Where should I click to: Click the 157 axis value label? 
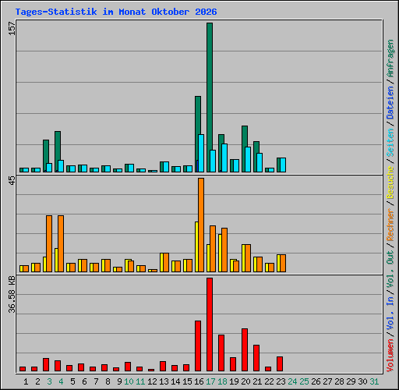pyautogui.click(x=12, y=29)
